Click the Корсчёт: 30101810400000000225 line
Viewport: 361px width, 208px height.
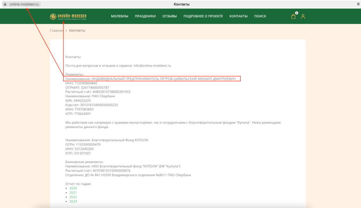(92, 105)
